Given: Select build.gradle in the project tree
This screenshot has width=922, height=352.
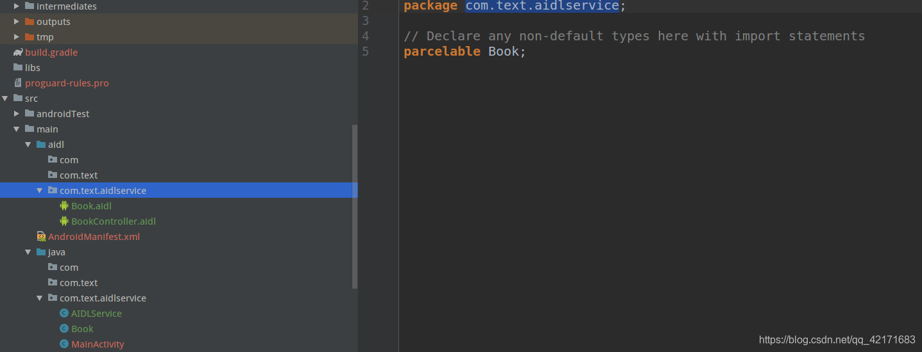Looking at the screenshot, I should [x=51, y=52].
